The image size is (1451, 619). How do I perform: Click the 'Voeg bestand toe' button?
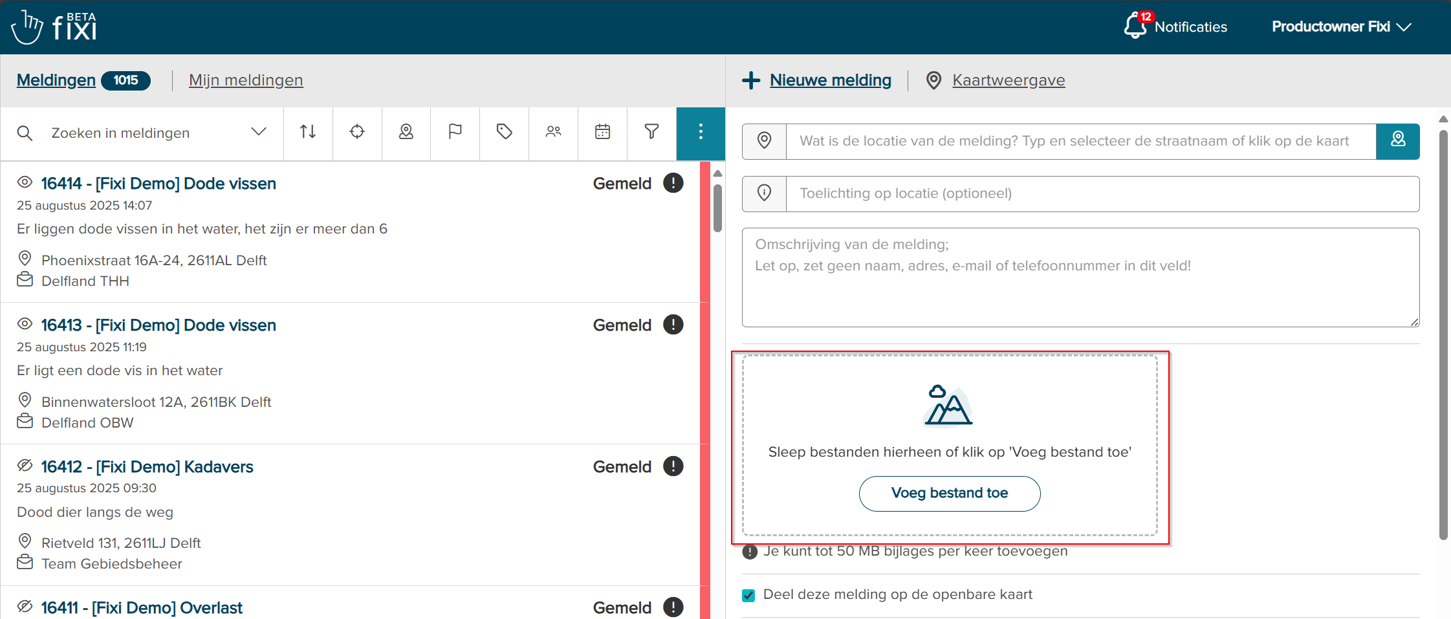949,494
